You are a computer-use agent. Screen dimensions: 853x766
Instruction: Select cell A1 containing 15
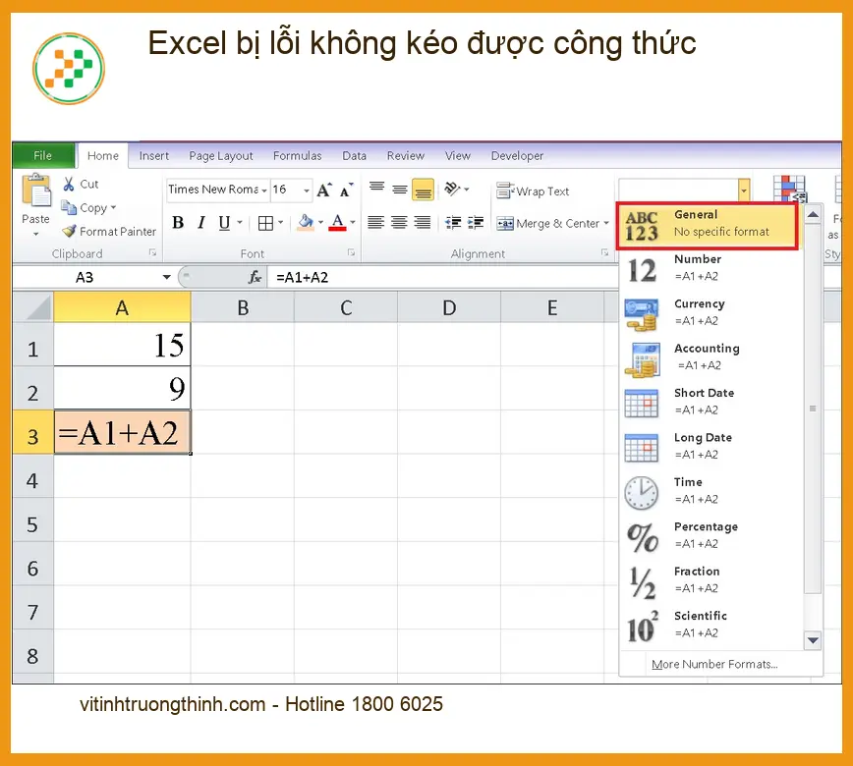tap(123, 346)
